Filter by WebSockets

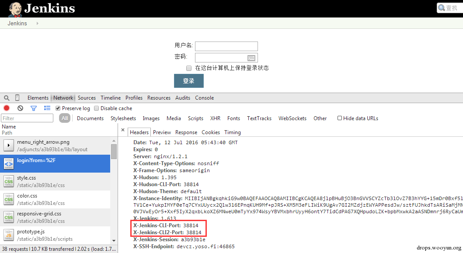tap(292, 118)
